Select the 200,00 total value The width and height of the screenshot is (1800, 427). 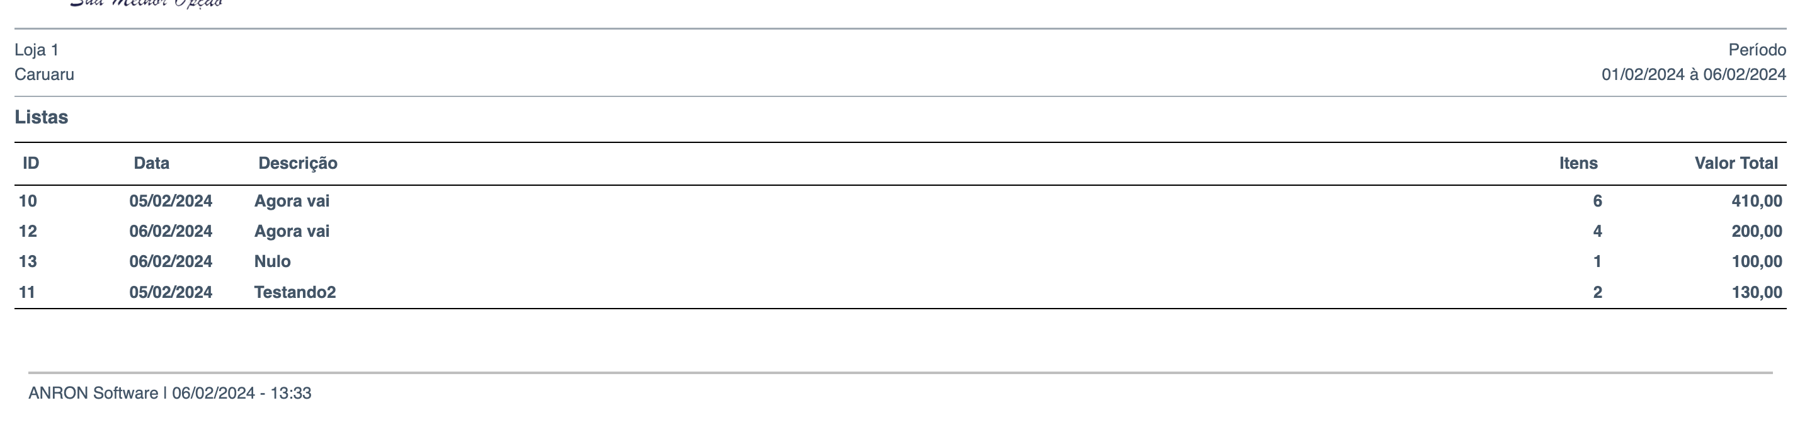pos(1756,231)
